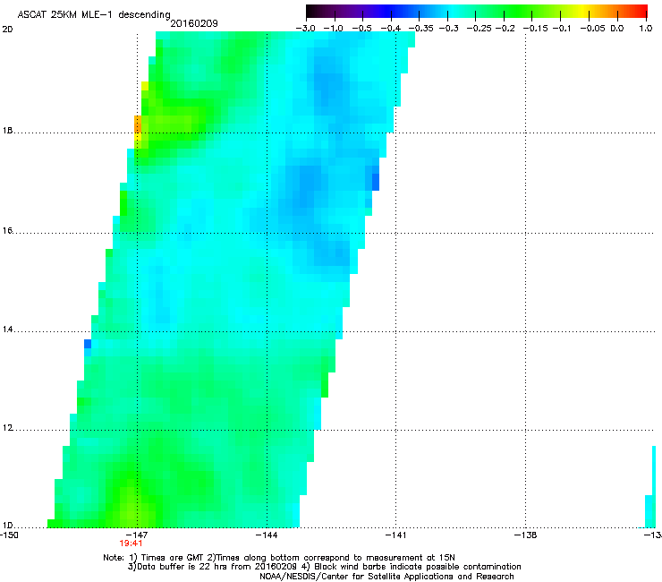This screenshot has height=582, width=662.
Task: Click the -0.3 label on the color scale
Action: coord(449,29)
